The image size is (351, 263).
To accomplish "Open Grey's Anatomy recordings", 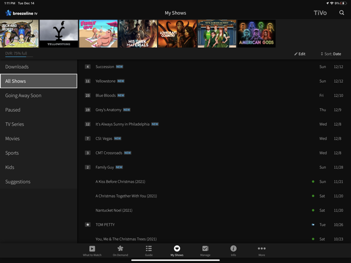I will click(x=214, y=110).
